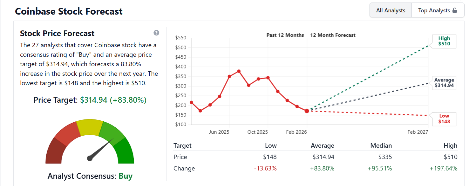Click the yellow gauge segment

90,128
